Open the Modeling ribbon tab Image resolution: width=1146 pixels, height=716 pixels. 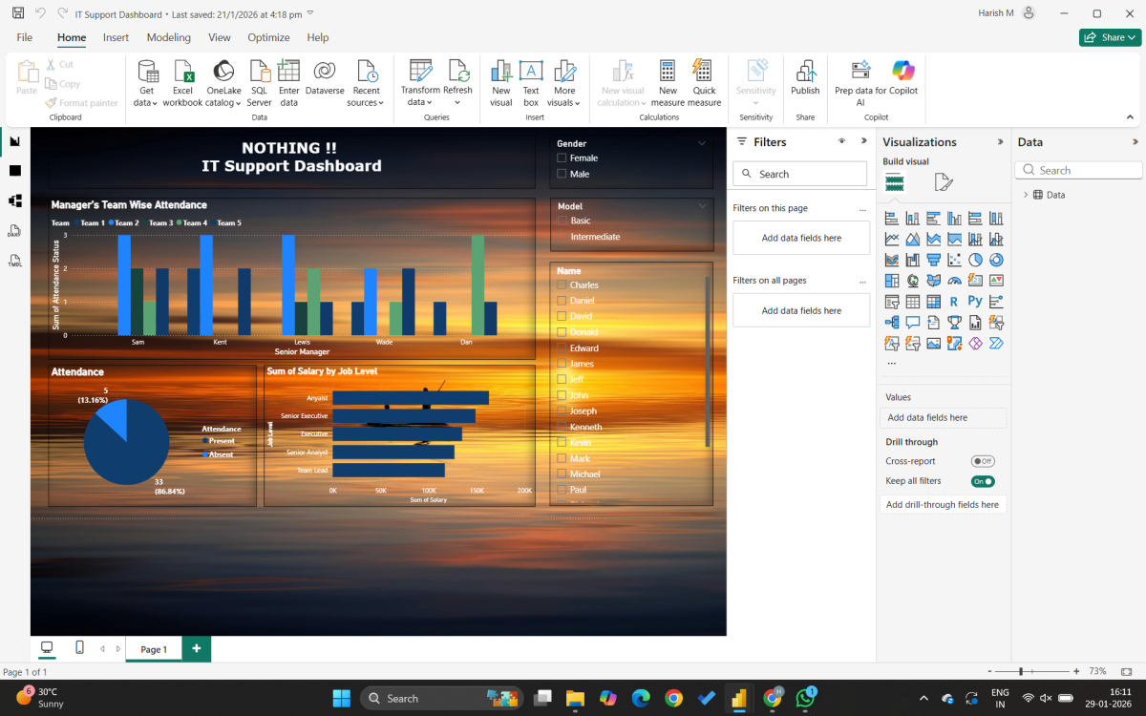(x=168, y=37)
